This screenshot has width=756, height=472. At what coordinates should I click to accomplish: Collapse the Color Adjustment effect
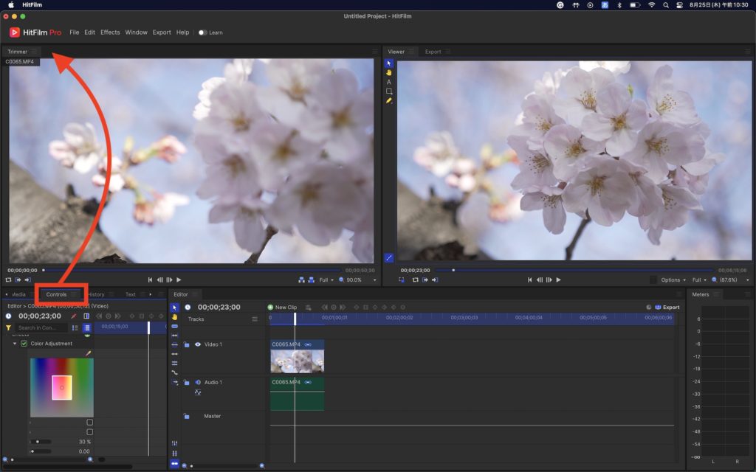click(15, 344)
